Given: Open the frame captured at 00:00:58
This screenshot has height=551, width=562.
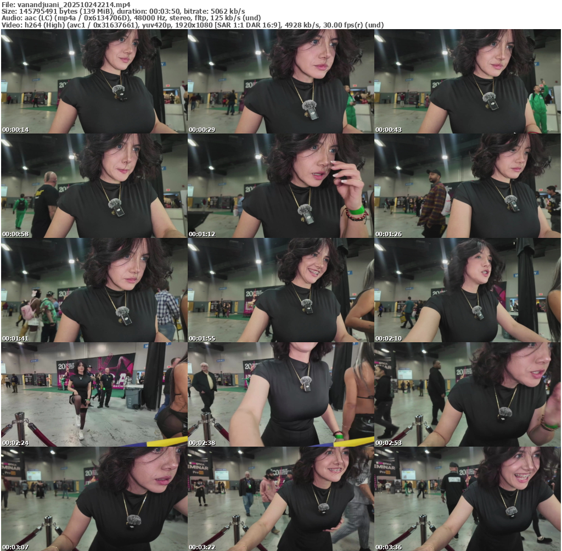Looking at the screenshot, I should pos(94,186).
